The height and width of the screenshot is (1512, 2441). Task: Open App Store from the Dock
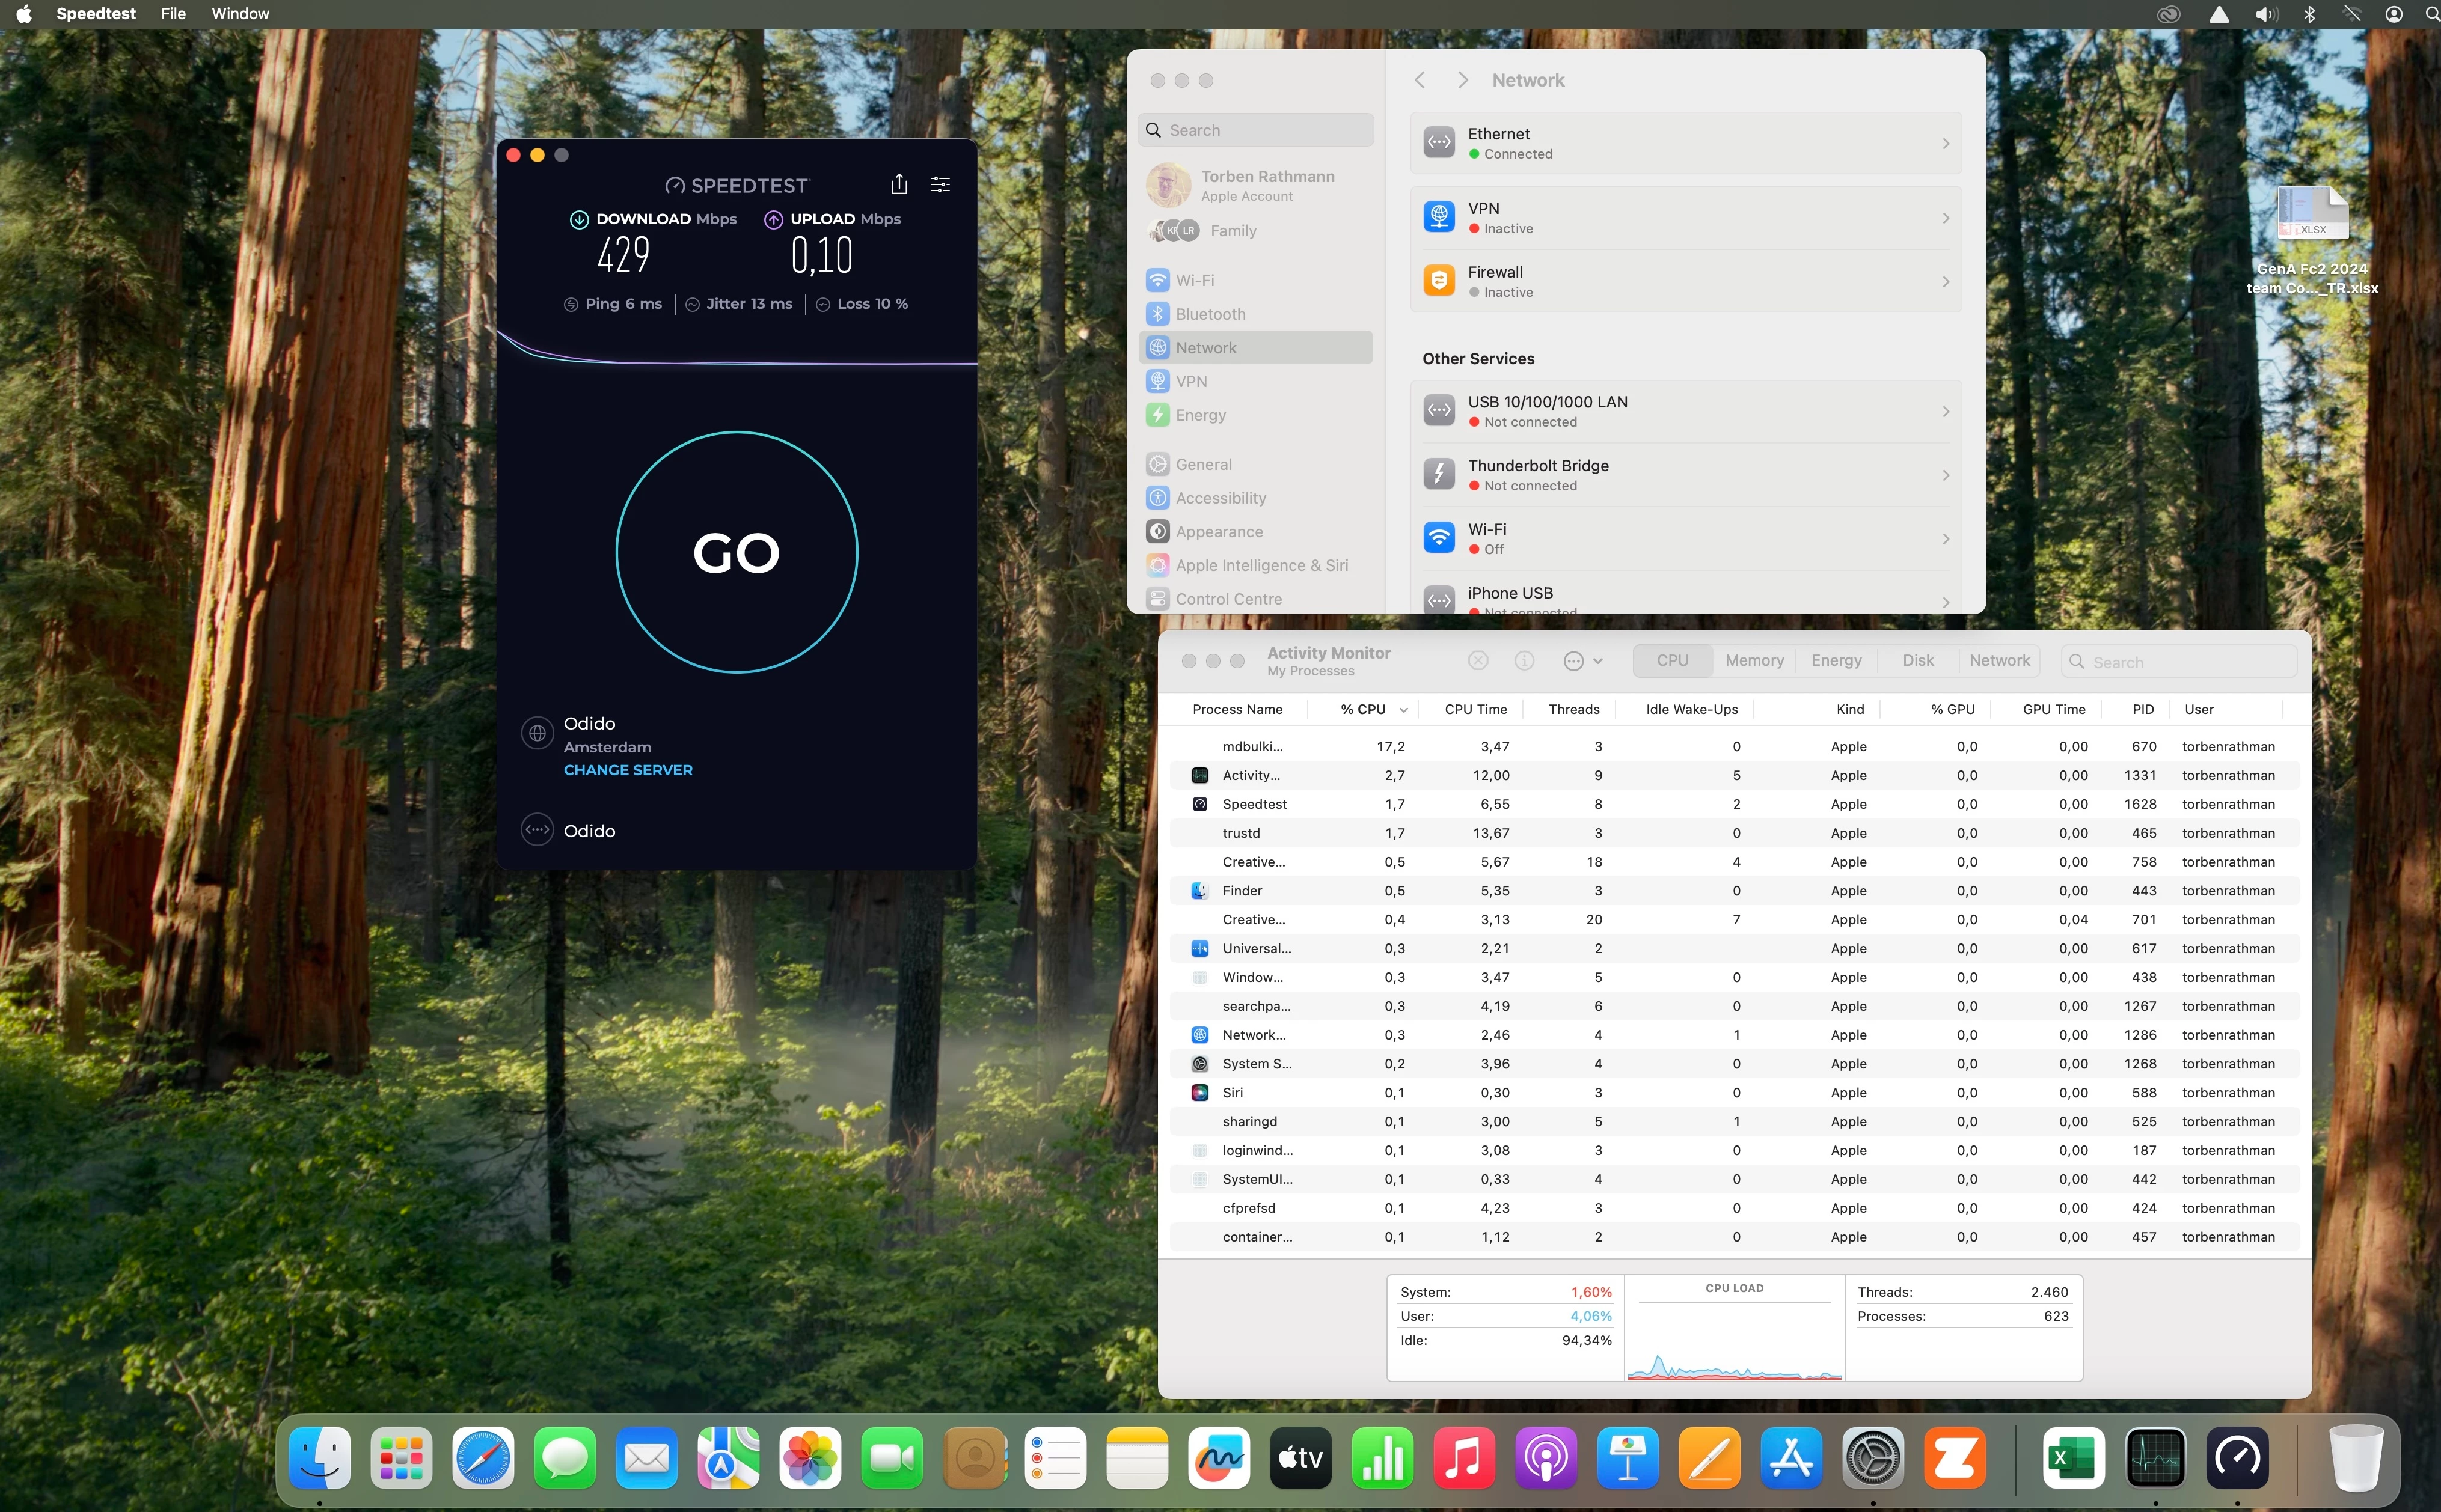pyautogui.click(x=1790, y=1458)
